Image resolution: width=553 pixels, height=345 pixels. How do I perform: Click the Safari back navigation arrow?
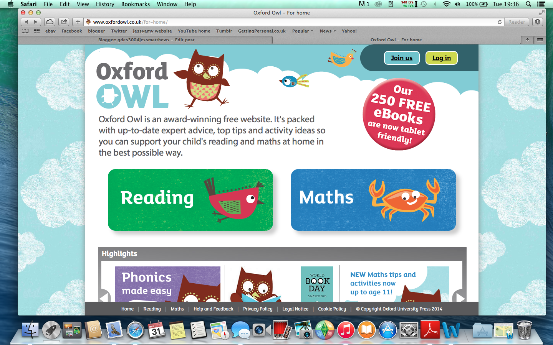tap(26, 22)
